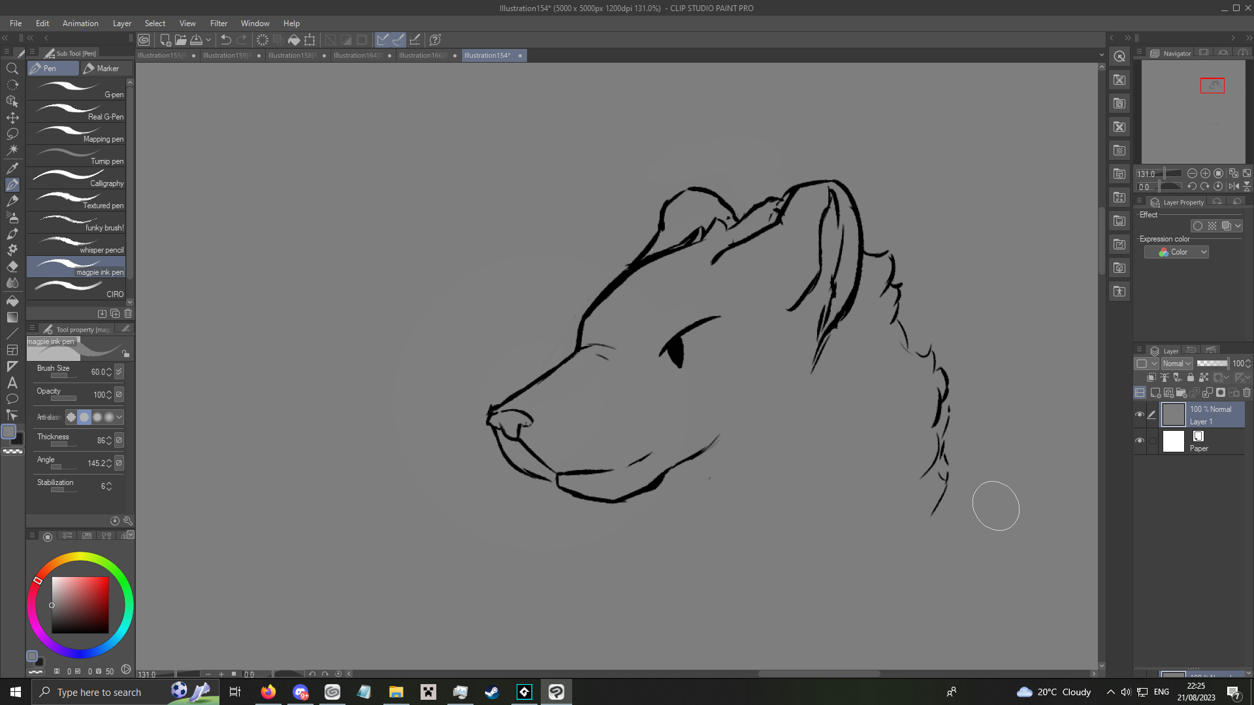Toggle the magpie ink pen lock icon
1254x705 pixels.
coord(125,353)
